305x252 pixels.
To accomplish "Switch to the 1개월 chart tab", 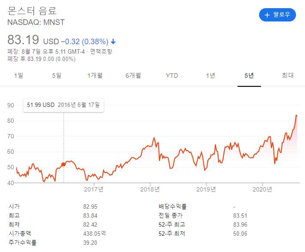I will coord(95,76).
